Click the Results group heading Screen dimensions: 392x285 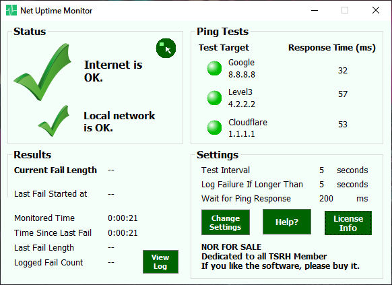pyautogui.click(x=32, y=155)
